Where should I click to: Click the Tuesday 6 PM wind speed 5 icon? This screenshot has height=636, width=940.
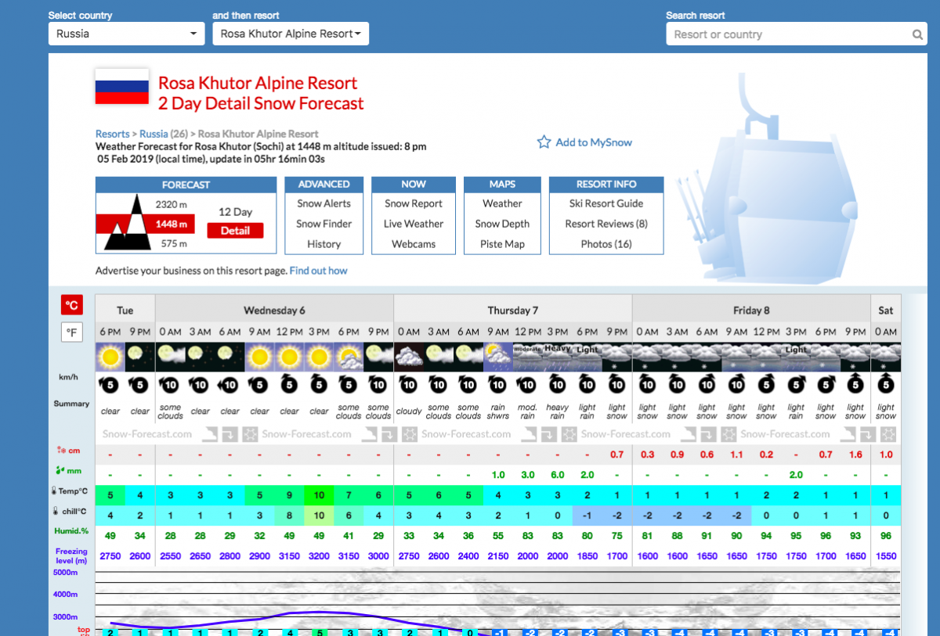pos(110,384)
